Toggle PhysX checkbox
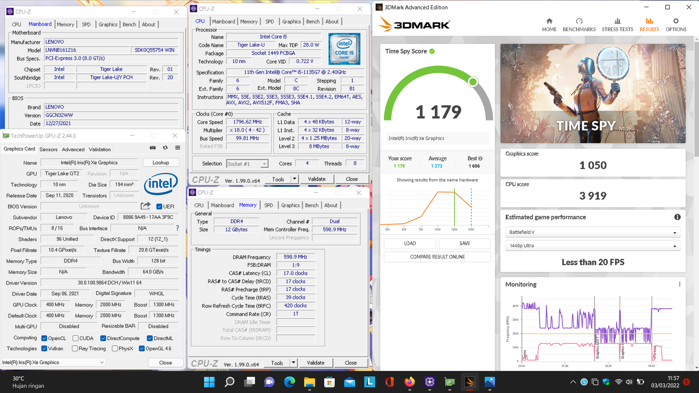Viewport: 699px width, 393px height. [x=115, y=349]
